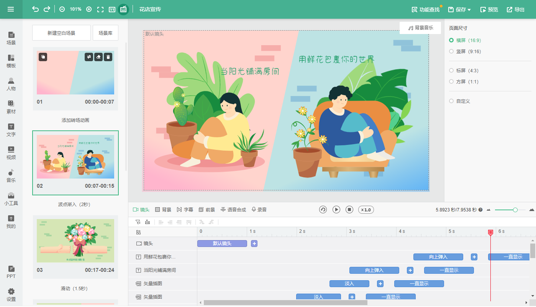Open the 我的 uploads sidebar panel
The height and width of the screenshot is (307, 536).
(x=11, y=222)
